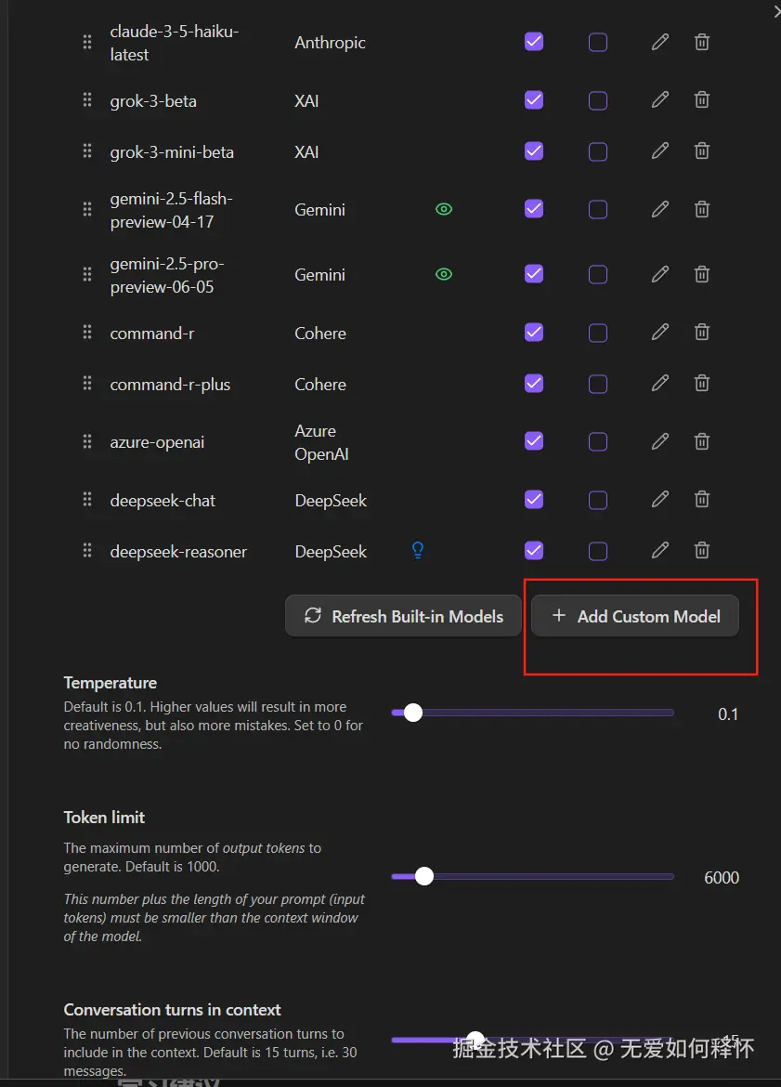Click vision eye icon for gemini-2.5-pro-preview-06-05
781x1087 pixels.
coord(444,274)
